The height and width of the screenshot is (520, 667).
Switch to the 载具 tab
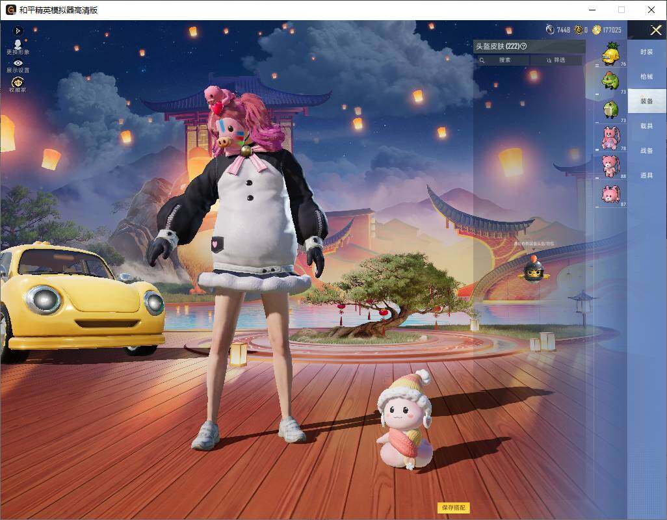pyautogui.click(x=647, y=126)
